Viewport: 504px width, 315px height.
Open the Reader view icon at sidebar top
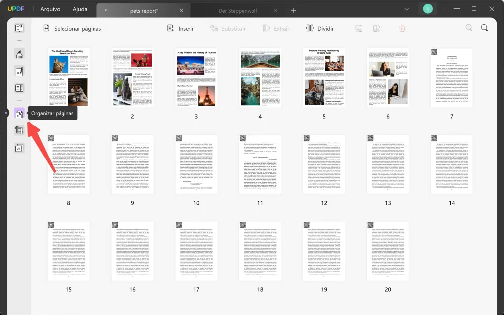tap(19, 27)
